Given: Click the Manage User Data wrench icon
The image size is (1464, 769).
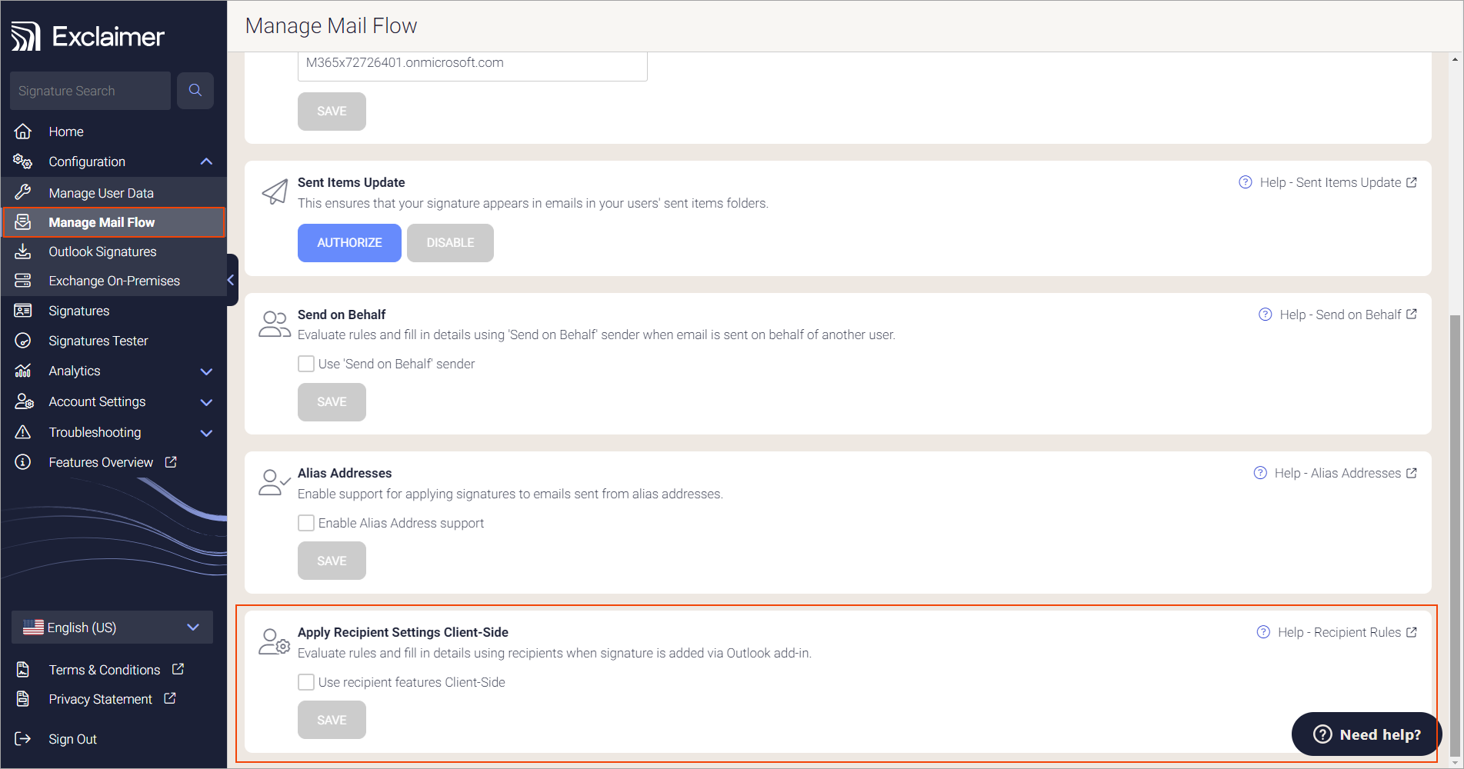Looking at the screenshot, I should click(x=23, y=192).
